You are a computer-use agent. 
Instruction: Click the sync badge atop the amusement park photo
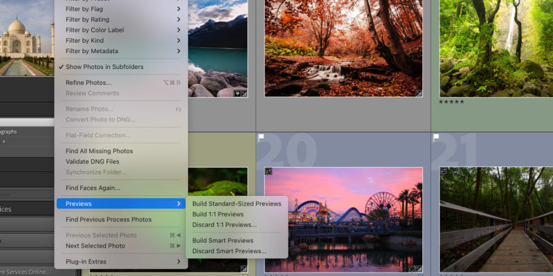click(x=268, y=171)
